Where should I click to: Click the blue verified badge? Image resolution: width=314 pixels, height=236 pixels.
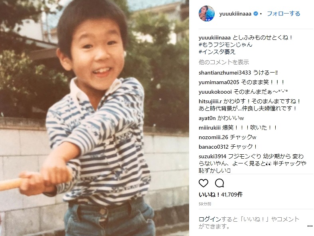point(255,14)
